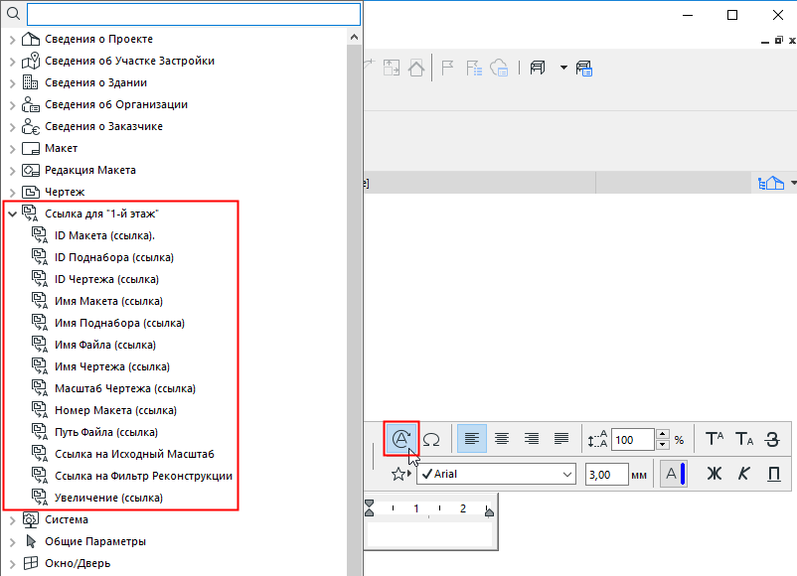The image size is (797, 576).
Task: Align text left
Action: pyautogui.click(x=472, y=438)
